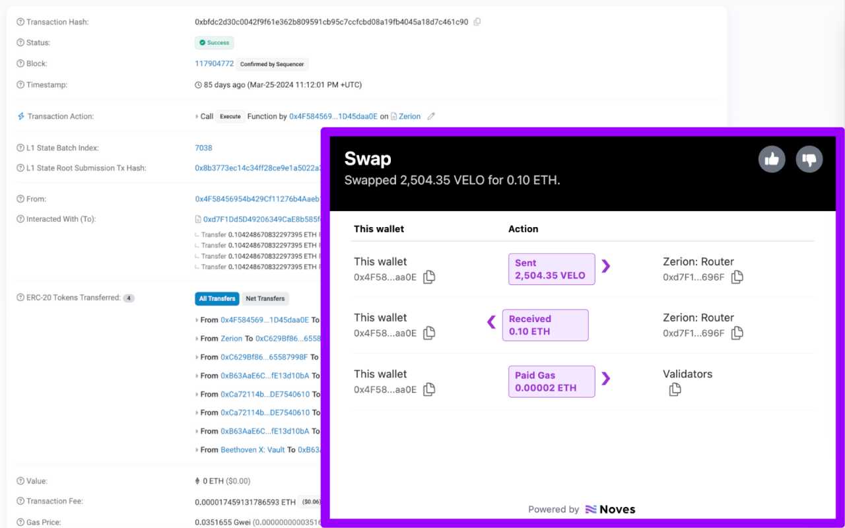845x528 pixels.
Task: Copy wallet address in Paid Gas row
Action: (429, 389)
